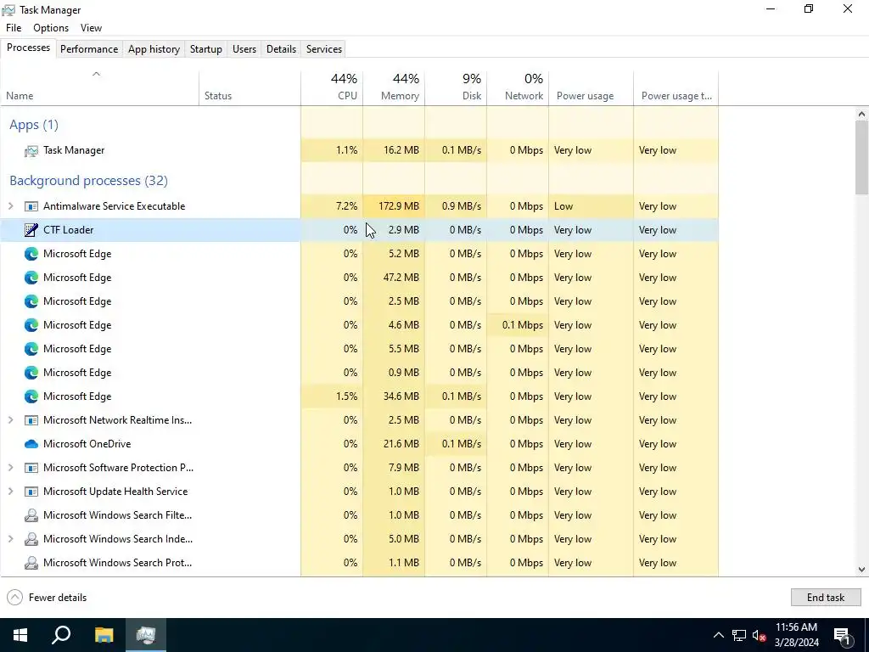Select the Processes tab
This screenshot has width=869, height=652.
[x=28, y=48]
